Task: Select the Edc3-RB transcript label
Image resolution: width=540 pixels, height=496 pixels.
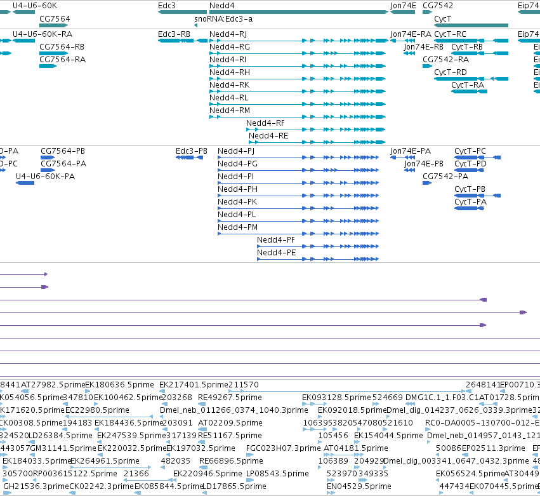Action: point(174,34)
